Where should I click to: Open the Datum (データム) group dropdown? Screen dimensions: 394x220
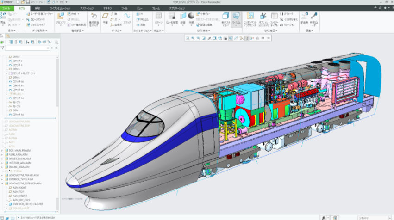tap(117, 31)
